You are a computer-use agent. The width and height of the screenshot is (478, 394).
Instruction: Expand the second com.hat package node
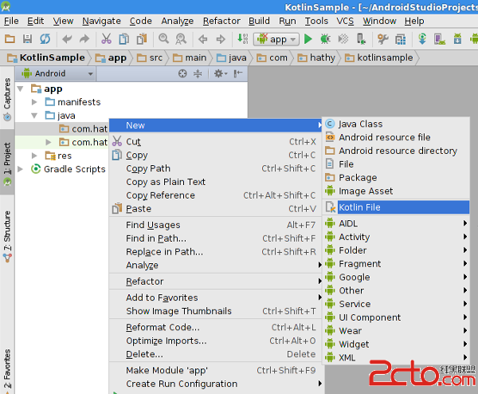point(48,142)
